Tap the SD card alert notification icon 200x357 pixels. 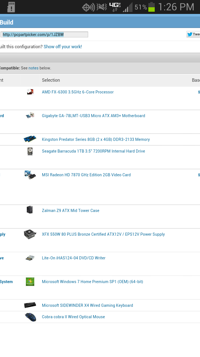tap(11, 7)
